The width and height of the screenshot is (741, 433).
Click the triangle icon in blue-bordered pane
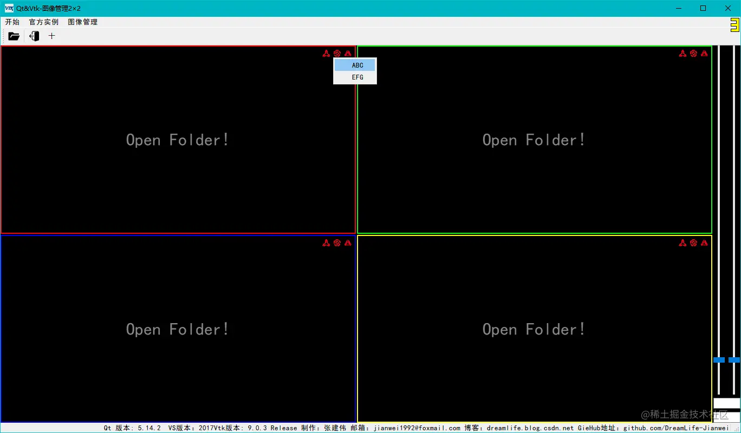coord(348,242)
